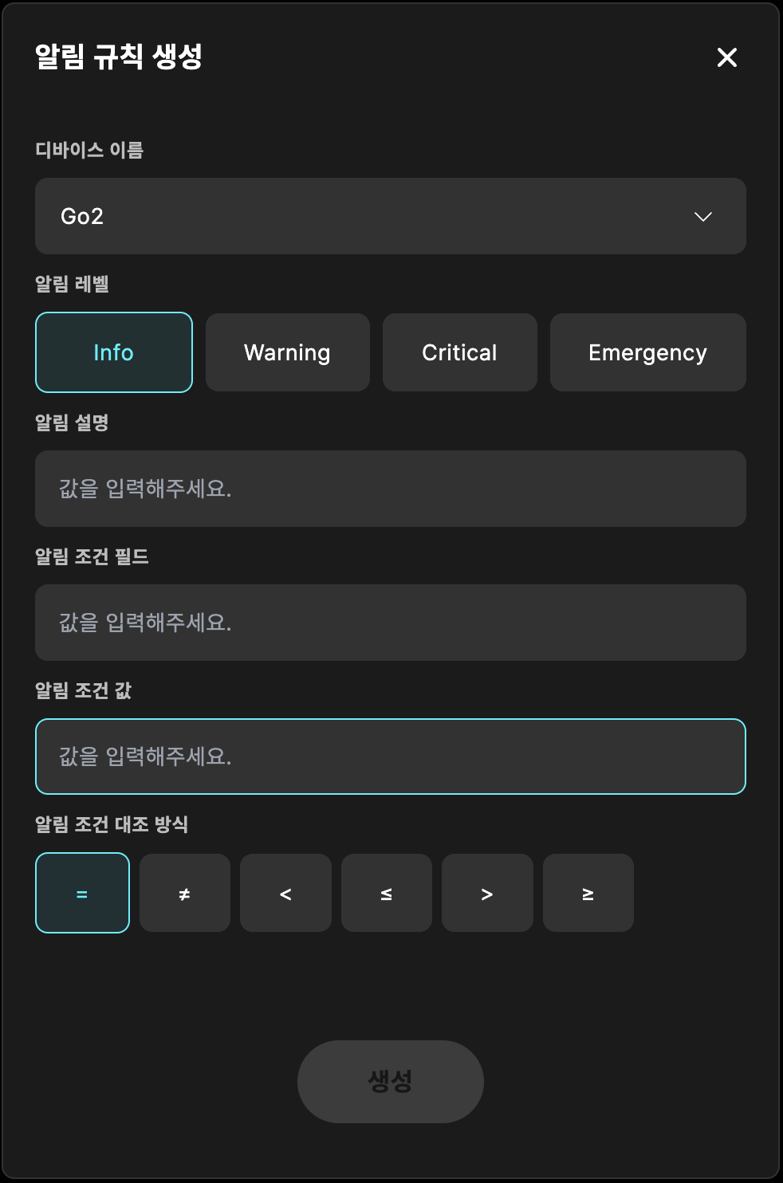Click the chevron on the Go2 selector
The width and height of the screenshot is (783, 1183).
[x=702, y=216]
